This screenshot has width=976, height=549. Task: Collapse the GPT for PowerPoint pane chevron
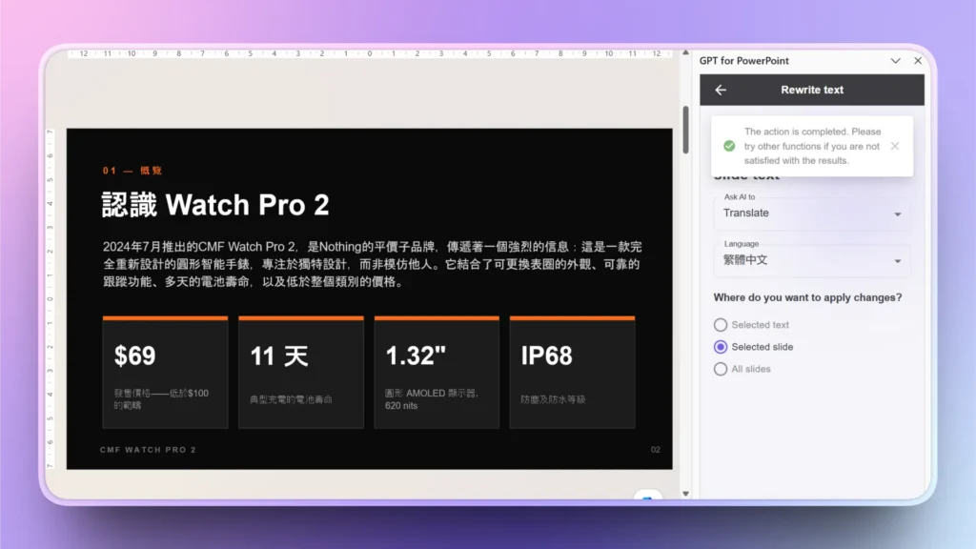(895, 61)
